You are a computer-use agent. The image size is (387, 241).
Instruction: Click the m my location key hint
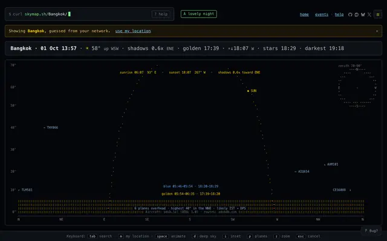click(134, 236)
